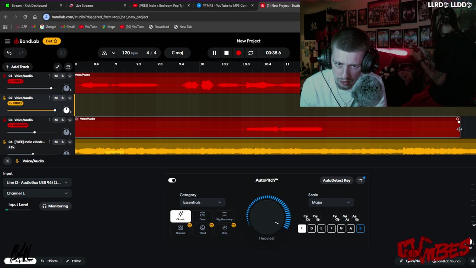Close the Voice/Audio settings panel

pyautogui.click(x=7, y=161)
